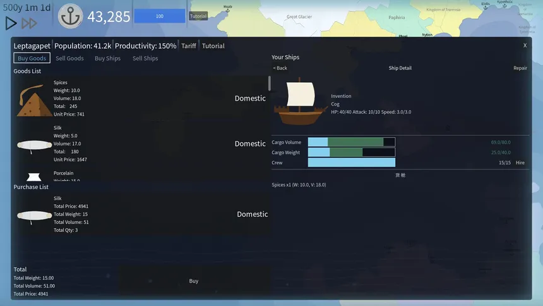Click the Buy button to confirm purchase

(x=194, y=281)
